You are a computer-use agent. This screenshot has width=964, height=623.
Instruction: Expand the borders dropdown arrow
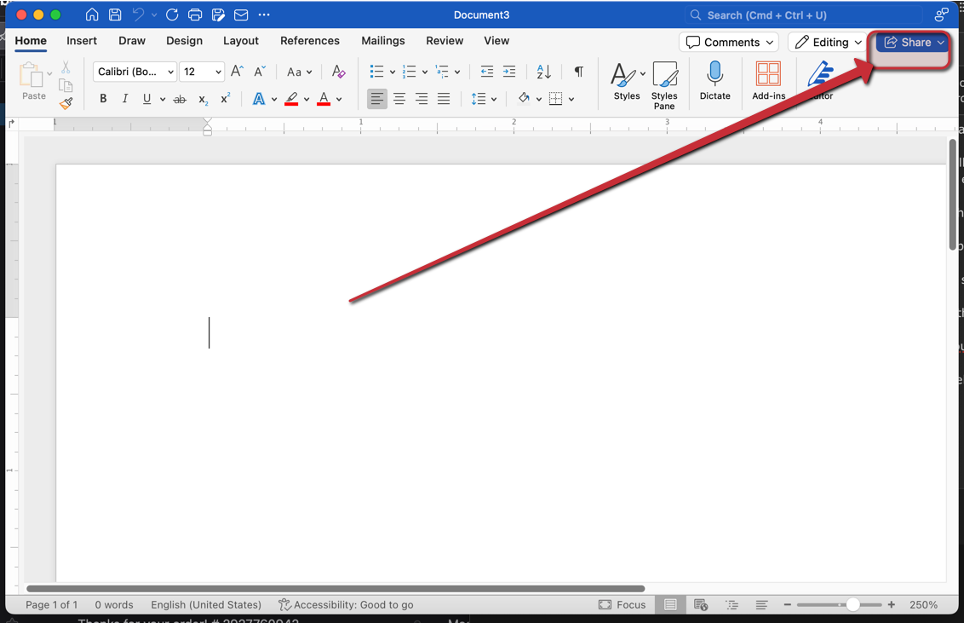571,99
